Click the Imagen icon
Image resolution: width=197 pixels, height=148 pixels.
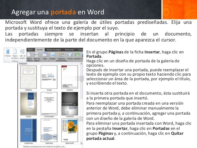point(52,55)
